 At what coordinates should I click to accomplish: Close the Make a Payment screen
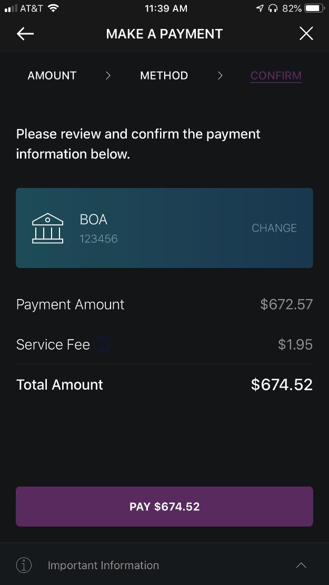[306, 34]
